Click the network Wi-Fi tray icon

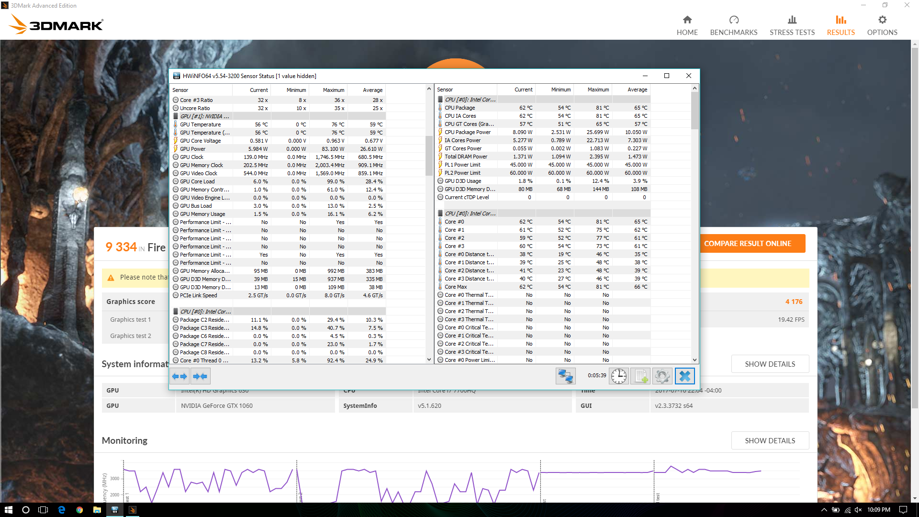847,510
